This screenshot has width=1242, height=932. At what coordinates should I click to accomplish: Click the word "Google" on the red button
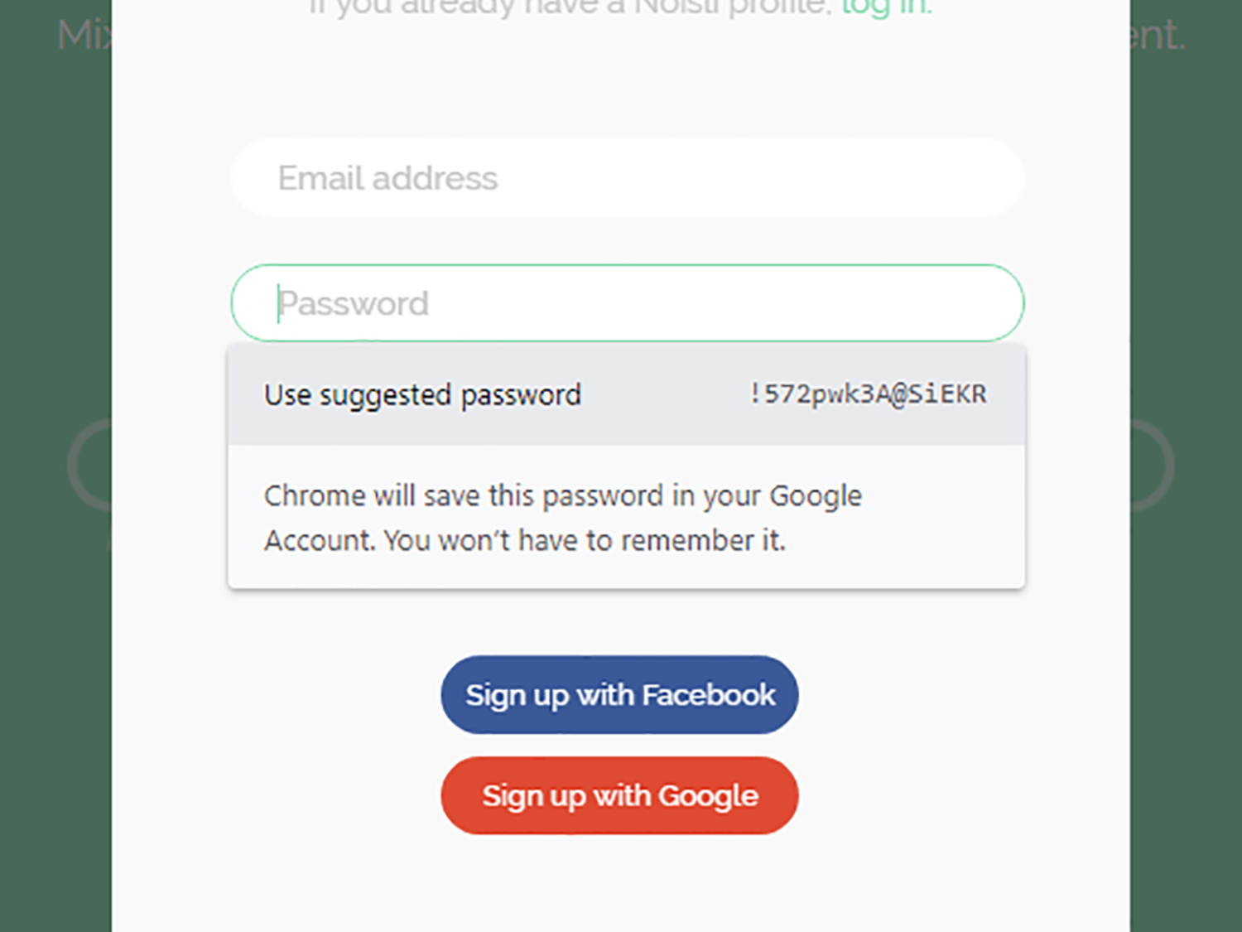click(x=709, y=796)
